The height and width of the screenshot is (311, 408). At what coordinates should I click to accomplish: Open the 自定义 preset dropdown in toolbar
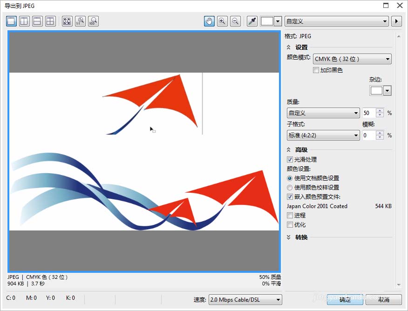[337, 21]
